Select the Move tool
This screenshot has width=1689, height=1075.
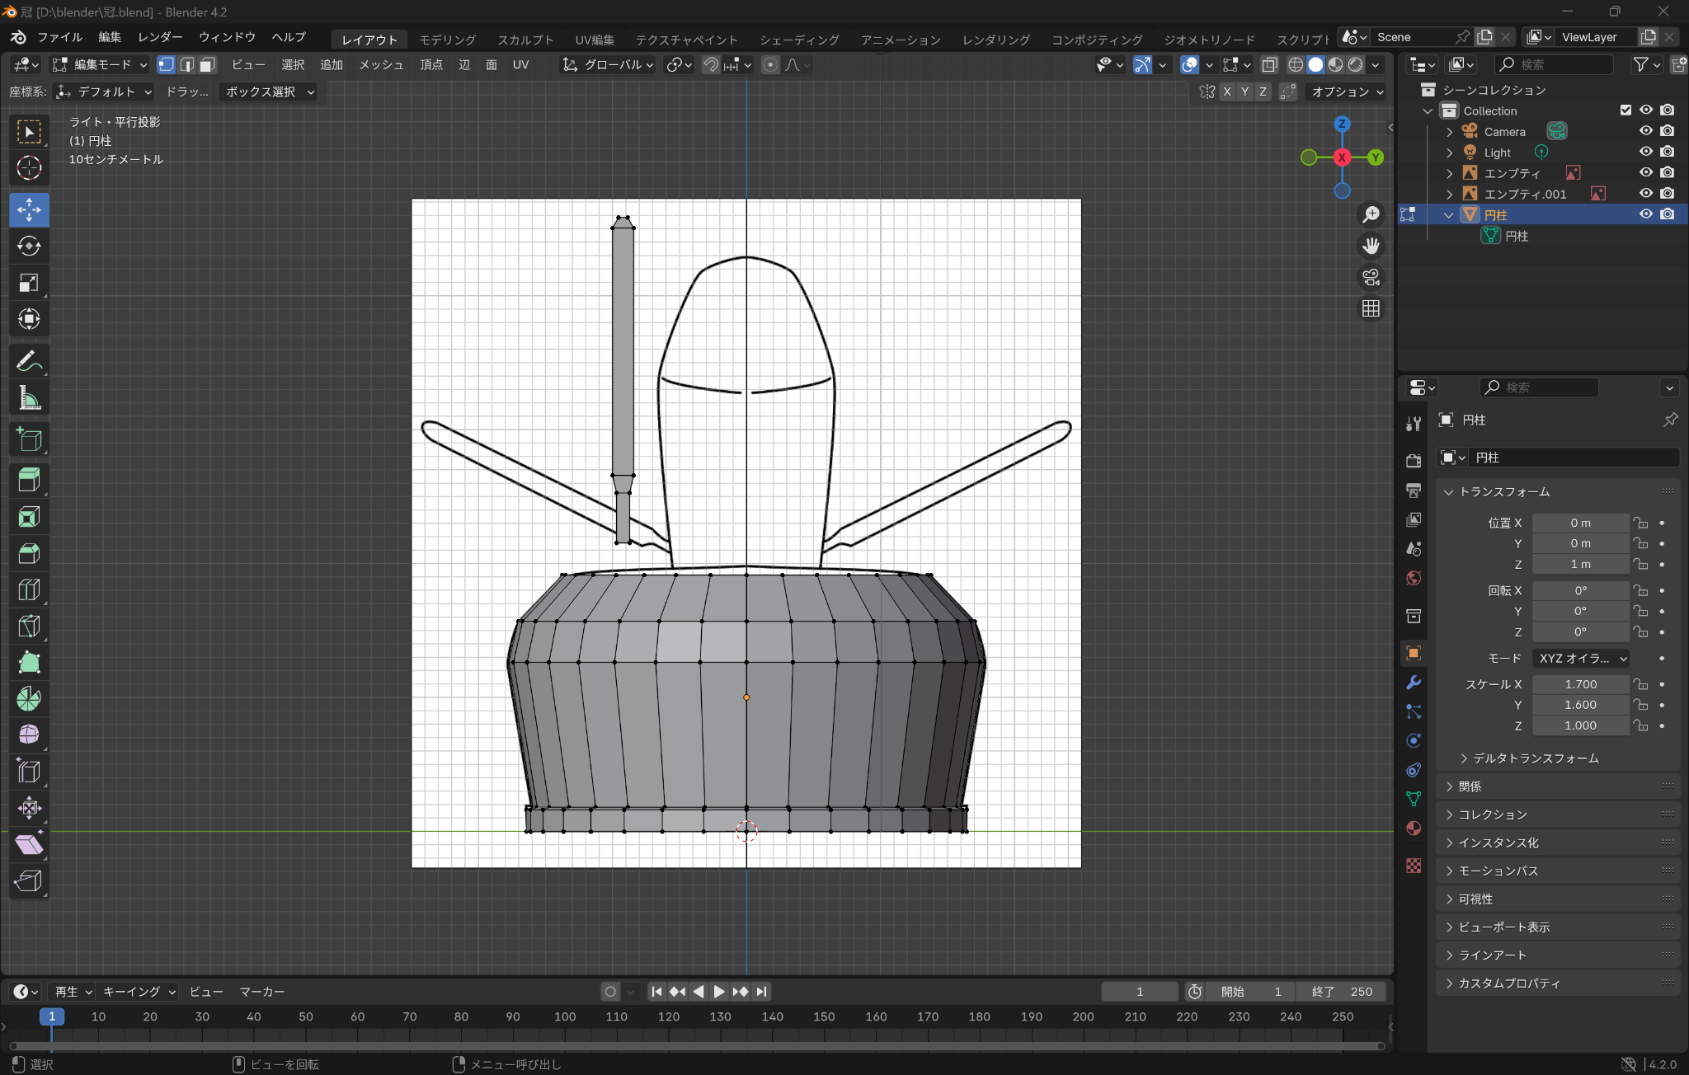tap(29, 209)
